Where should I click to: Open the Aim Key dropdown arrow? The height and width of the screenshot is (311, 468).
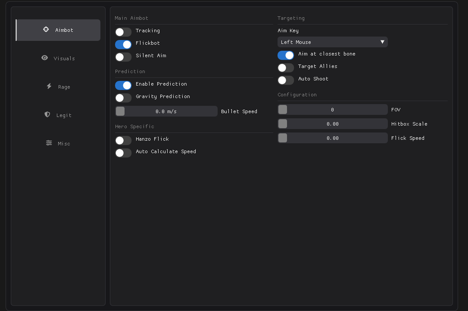382,42
